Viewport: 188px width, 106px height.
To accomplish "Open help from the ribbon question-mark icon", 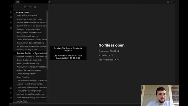I will pyautogui.click(x=11, y=93).
